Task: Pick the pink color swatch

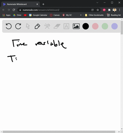Action: pyautogui.click(x=95, y=26)
